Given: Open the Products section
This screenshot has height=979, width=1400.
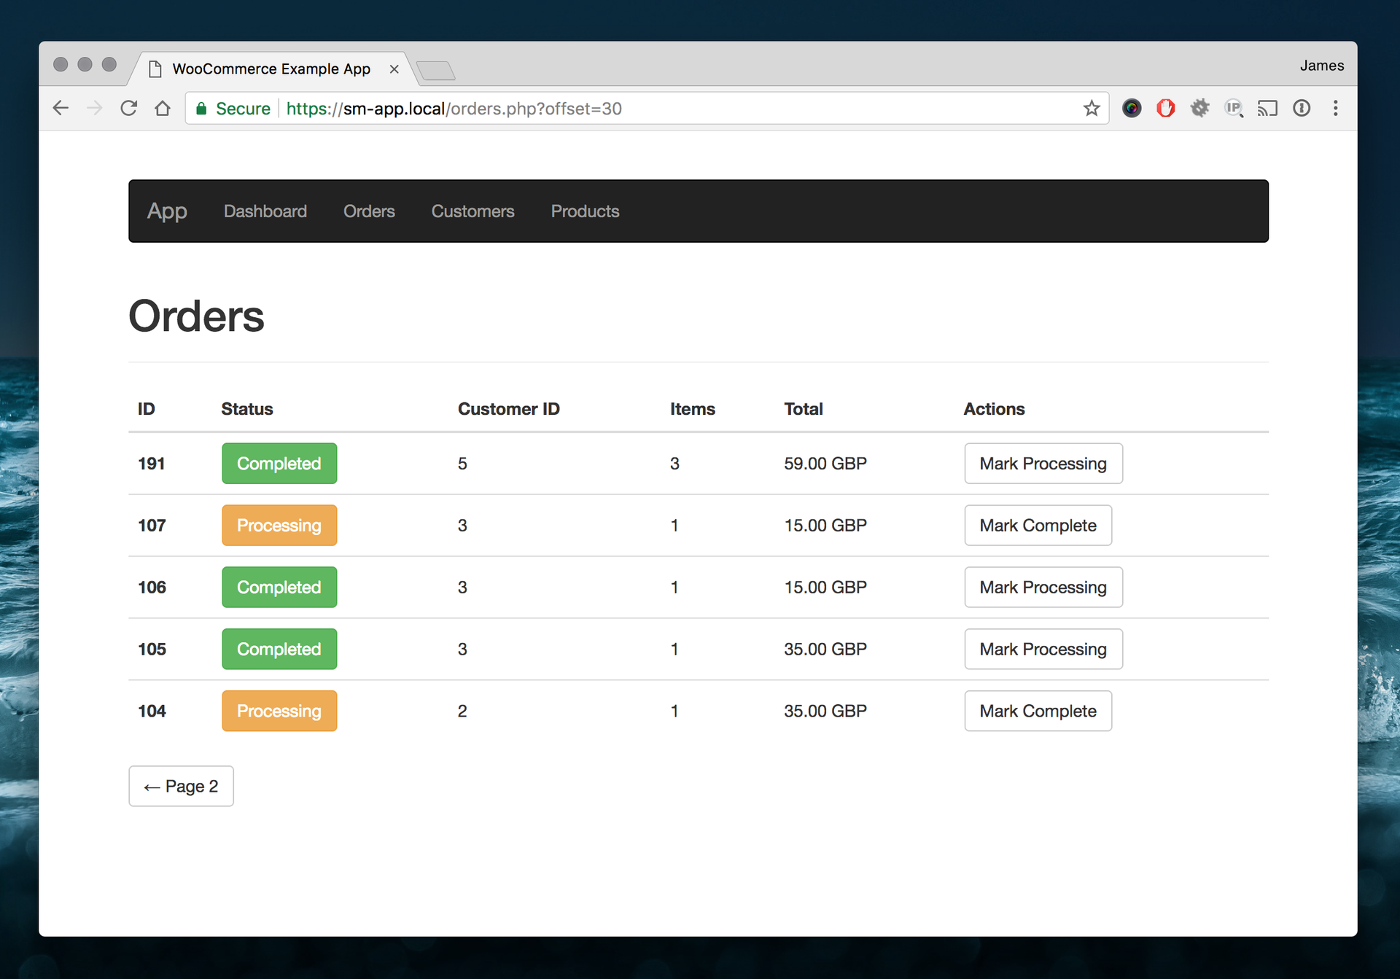Looking at the screenshot, I should coord(585,211).
